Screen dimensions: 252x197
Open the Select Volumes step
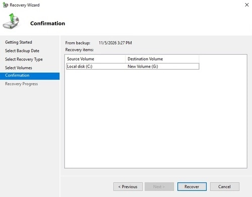click(x=19, y=68)
